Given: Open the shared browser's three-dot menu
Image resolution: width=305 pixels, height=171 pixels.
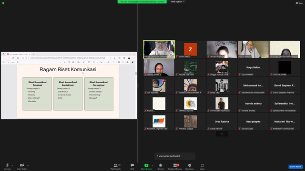Looking at the screenshot, I should tap(134, 58).
